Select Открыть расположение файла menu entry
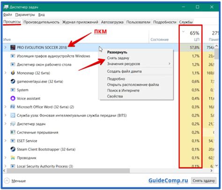Viewport: 222px width, 190px height. click(133, 84)
